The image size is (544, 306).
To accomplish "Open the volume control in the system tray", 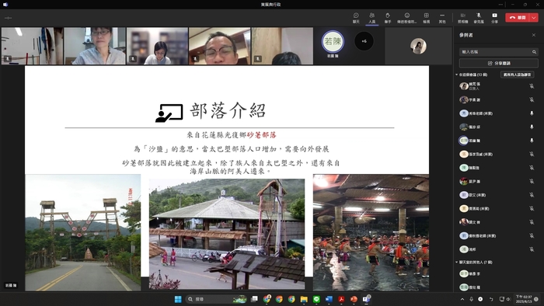I will click(508, 299).
